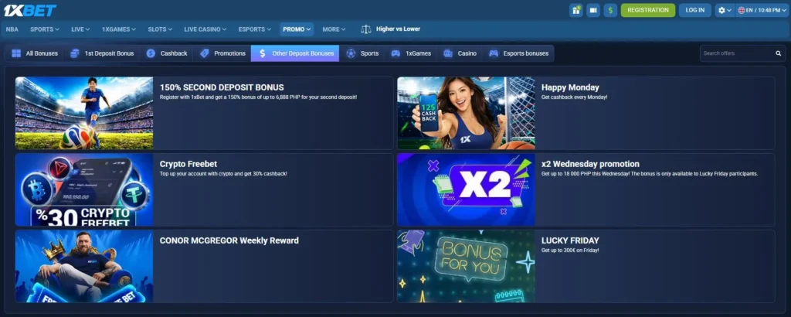This screenshot has width=791, height=317.
Task: Select the 1xGames bonuses tab
Action: click(x=411, y=53)
